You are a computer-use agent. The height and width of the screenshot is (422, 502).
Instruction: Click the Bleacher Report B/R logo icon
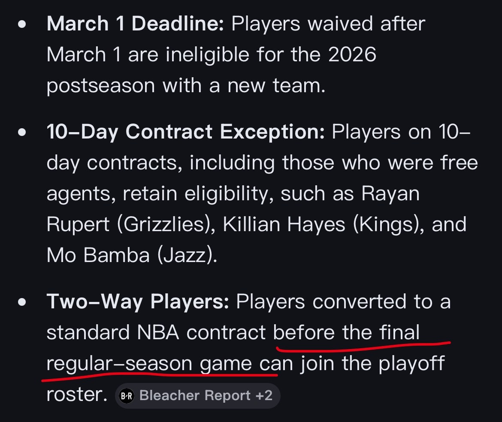click(x=127, y=395)
